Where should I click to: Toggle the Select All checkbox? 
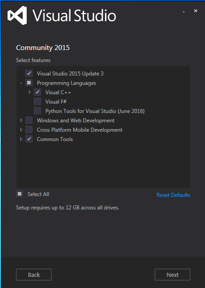(20, 194)
